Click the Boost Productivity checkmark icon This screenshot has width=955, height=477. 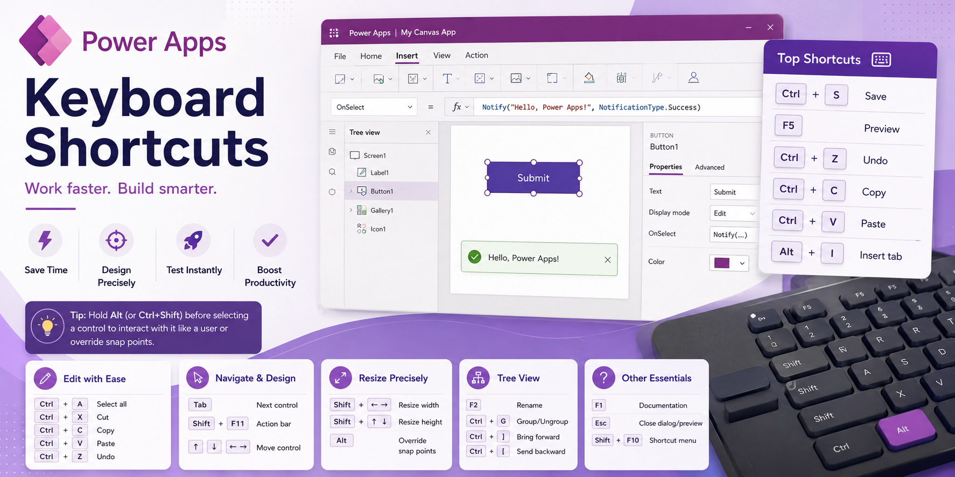(x=270, y=240)
